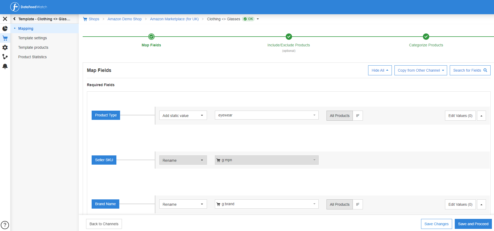Open the shopping cart sidebar icon
Viewport: 494px width, 231px height.
point(5,38)
